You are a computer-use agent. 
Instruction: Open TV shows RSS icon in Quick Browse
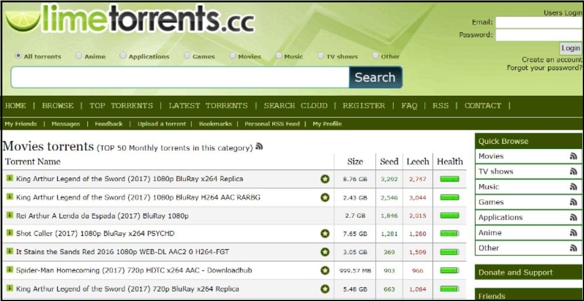click(573, 172)
